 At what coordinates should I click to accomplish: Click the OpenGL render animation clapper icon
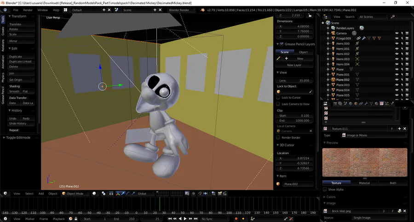point(225,193)
